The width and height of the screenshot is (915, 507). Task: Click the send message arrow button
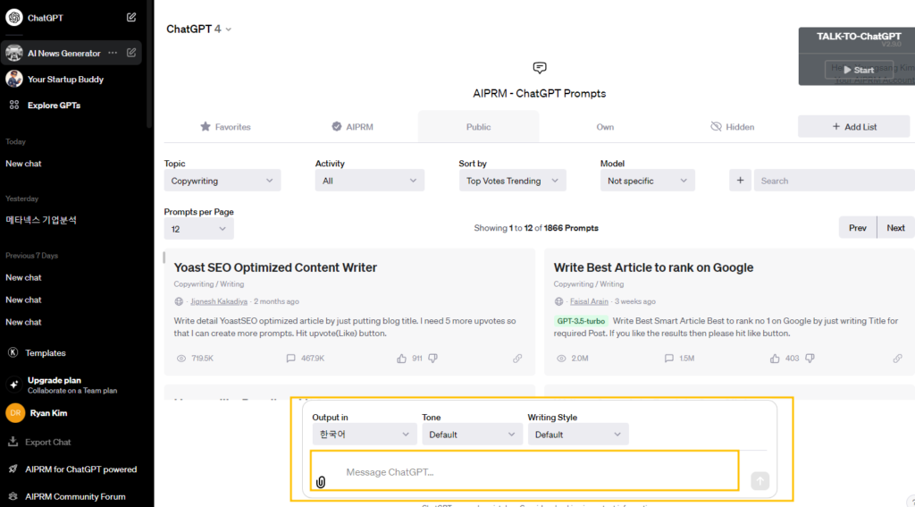(x=760, y=481)
